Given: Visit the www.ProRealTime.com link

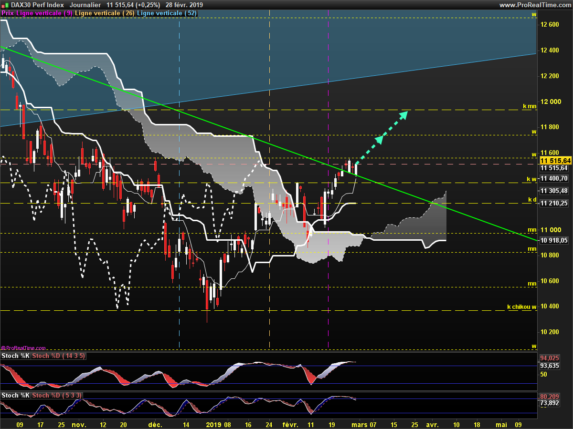Looking at the screenshot, I should [535, 5].
